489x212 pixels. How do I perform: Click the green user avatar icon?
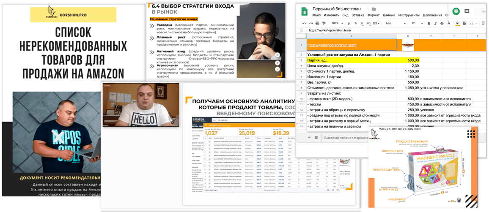coord(455,11)
